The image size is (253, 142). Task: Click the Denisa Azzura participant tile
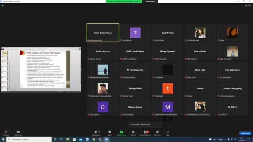click(103, 51)
